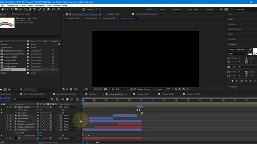257x144 pixels.
Task: Switch to the Learn workspace
Action: coord(163,10)
